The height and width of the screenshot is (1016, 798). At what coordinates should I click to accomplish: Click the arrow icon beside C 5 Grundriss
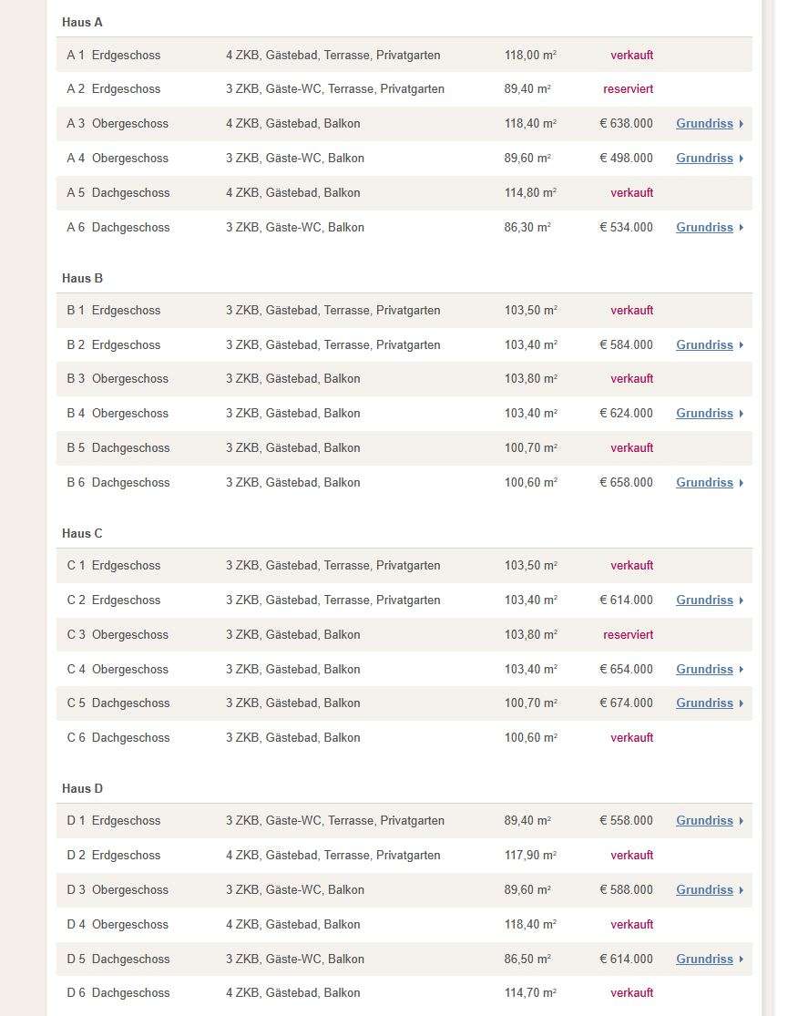coord(741,703)
